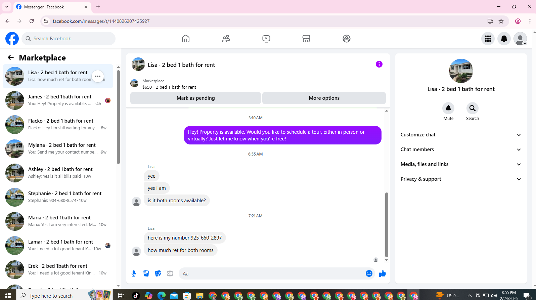
Task: Click message 'is it both rooms available?'
Action: pyautogui.click(x=177, y=201)
